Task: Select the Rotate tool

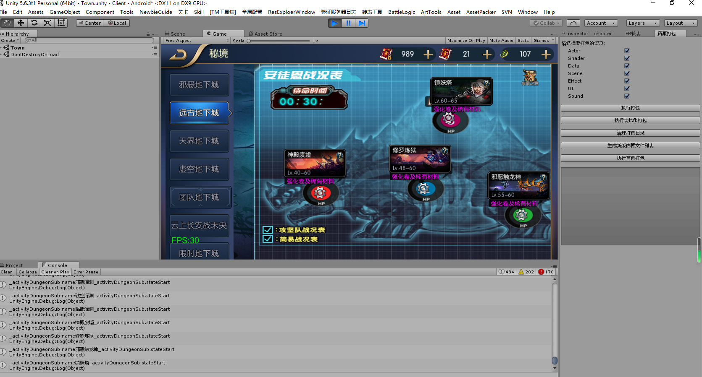Action: [34, 23]
